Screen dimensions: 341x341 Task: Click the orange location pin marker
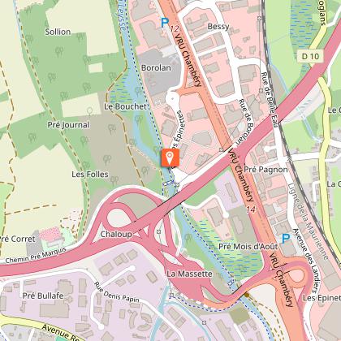coord(170,158)
